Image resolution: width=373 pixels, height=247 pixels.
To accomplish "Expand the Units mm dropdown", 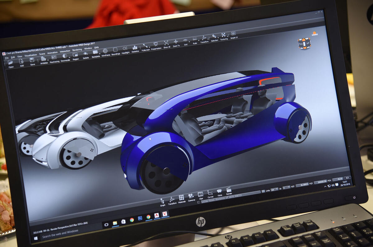I will [x=274, y=189].
